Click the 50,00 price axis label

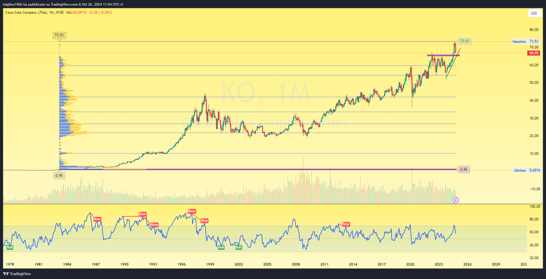pos(534,83)
